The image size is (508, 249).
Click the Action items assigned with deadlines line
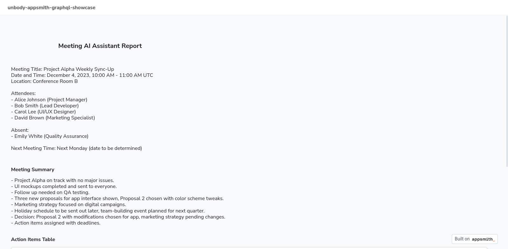[x=56, y=223]
